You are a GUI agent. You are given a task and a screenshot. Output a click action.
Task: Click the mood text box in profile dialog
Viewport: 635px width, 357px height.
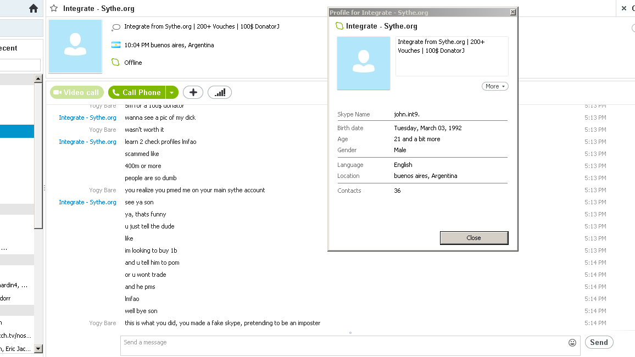pyautogui.click(x=452, y=56)
